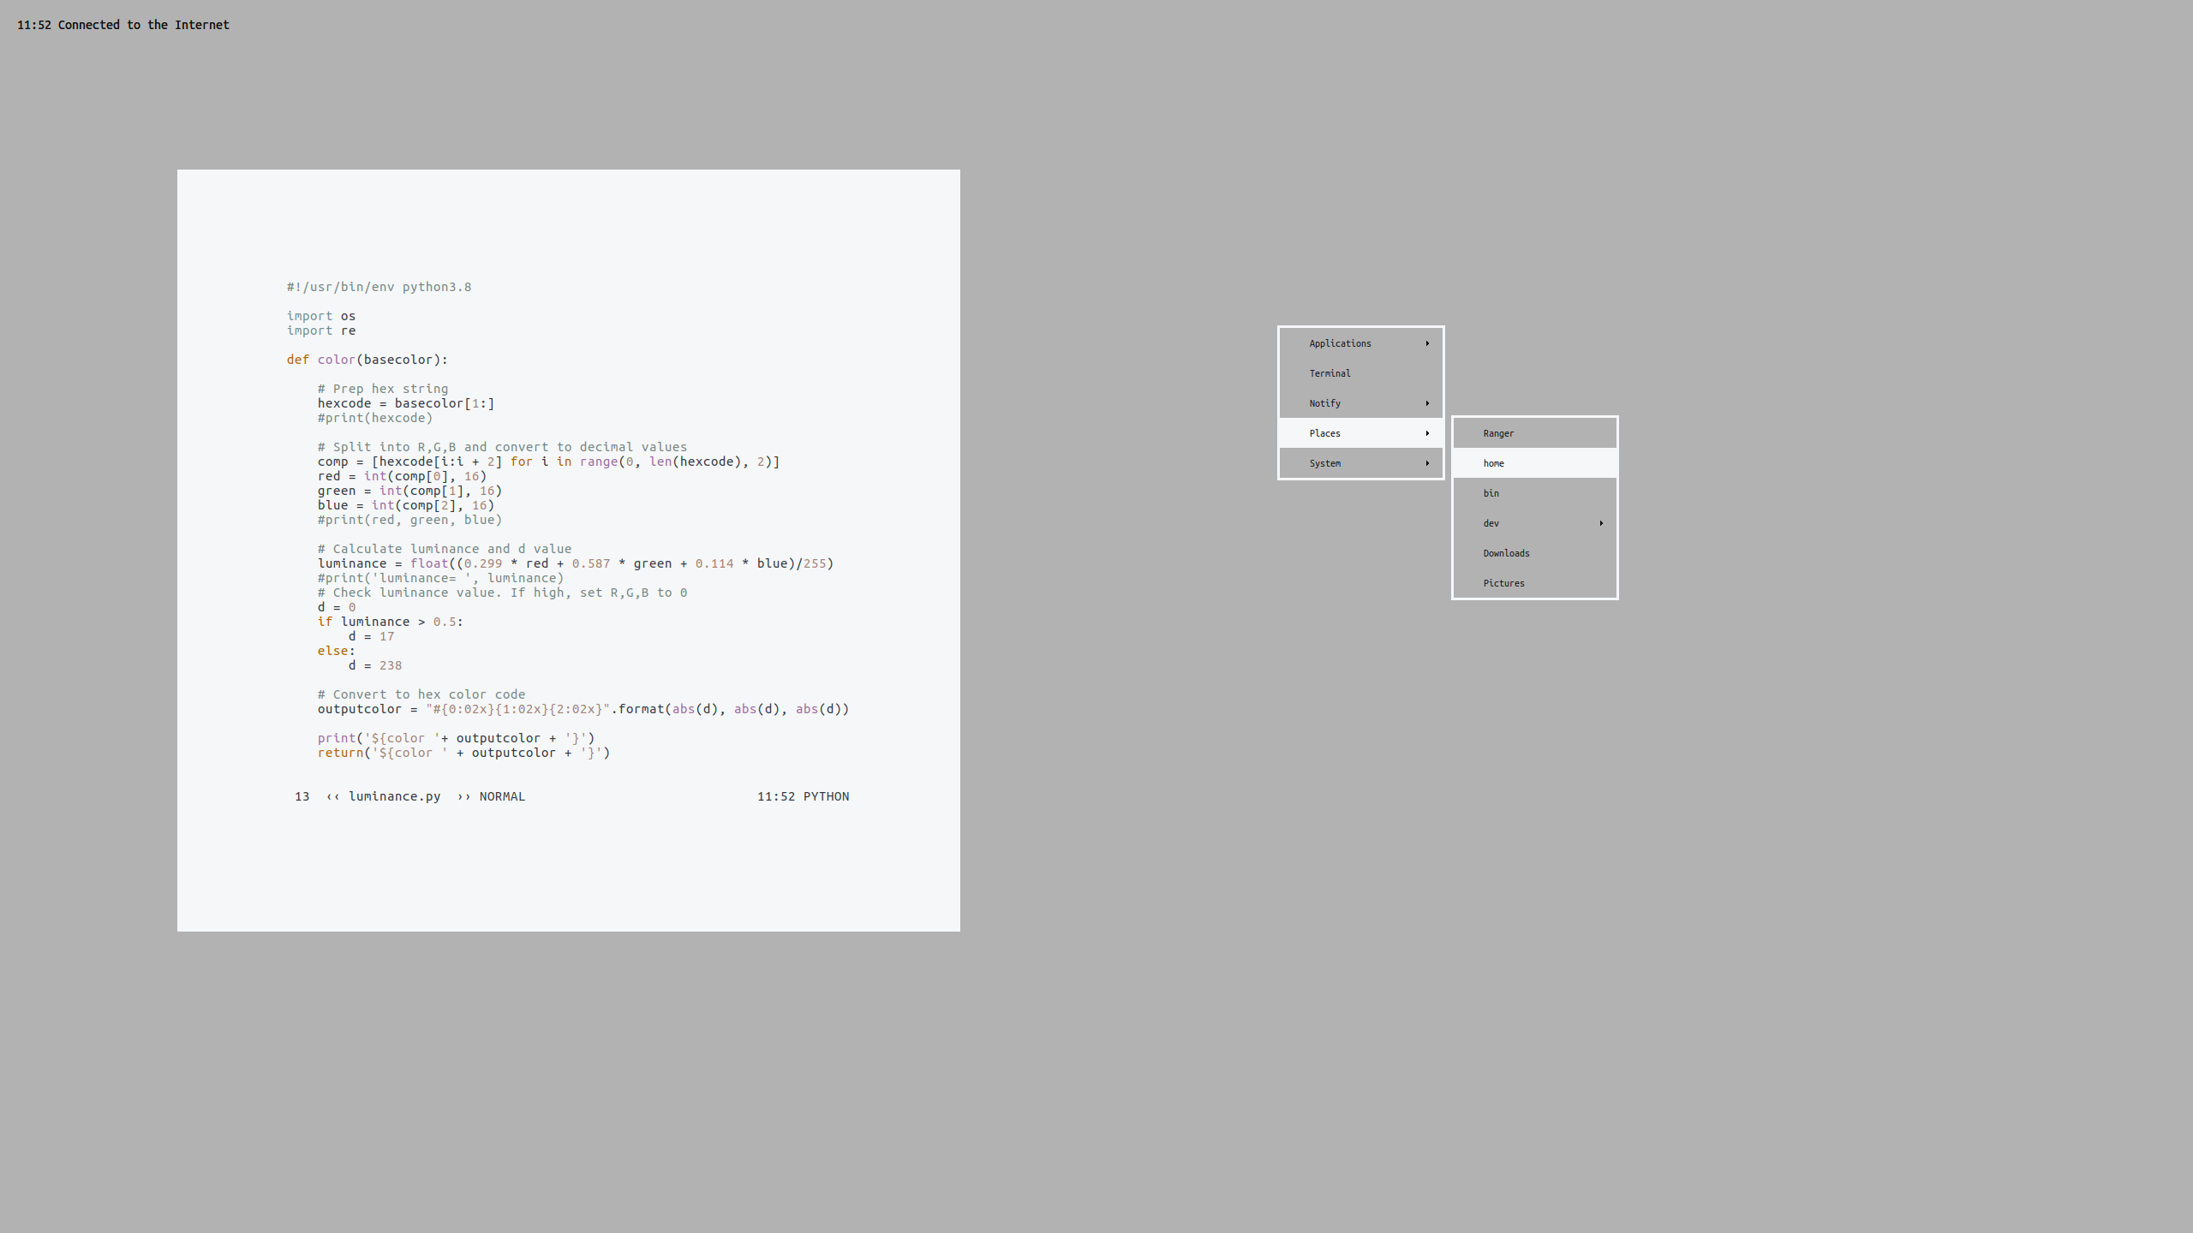Click the System menu label
This screenshot has height=1233, width=2193.
[1325, 463]
